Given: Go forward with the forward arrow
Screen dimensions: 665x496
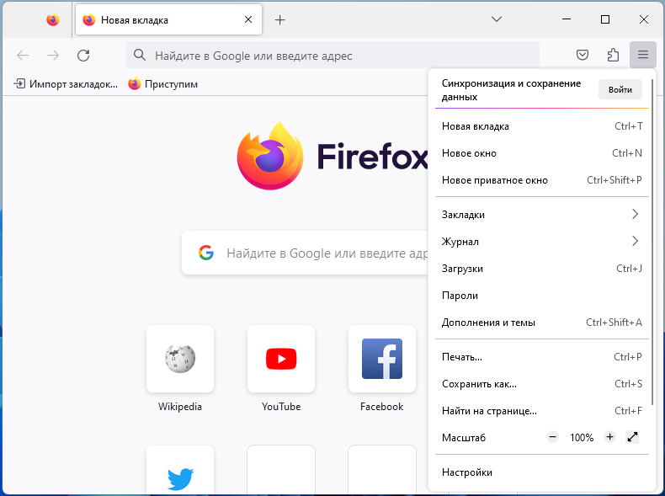Looking at the screenshot, I should (x=53, y=56).
